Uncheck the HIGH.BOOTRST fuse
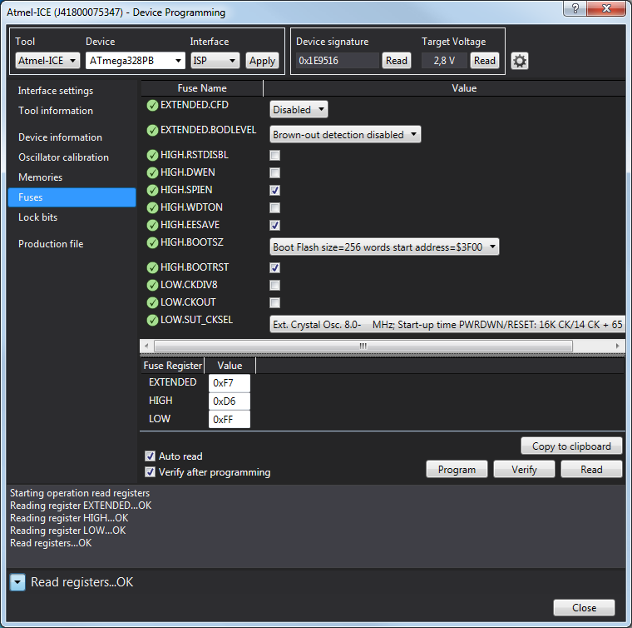The width and height of the screenshot is (632, 628). click(275, 267)
